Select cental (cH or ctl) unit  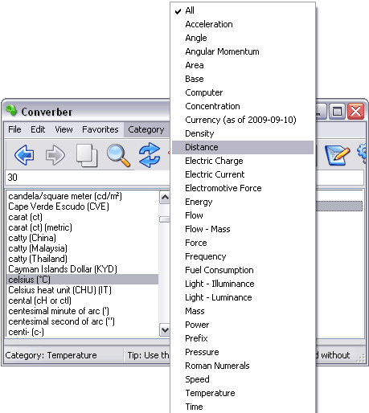82,301
